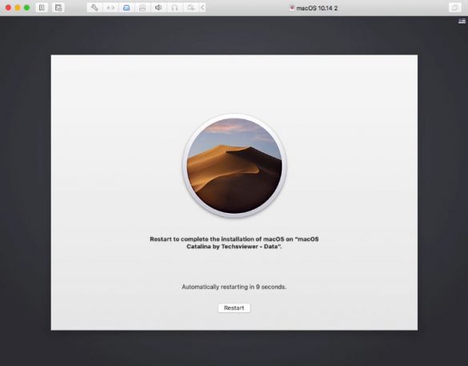
Task: Take a snapshot using the toolbar icon
Action: tap(58, 7)
